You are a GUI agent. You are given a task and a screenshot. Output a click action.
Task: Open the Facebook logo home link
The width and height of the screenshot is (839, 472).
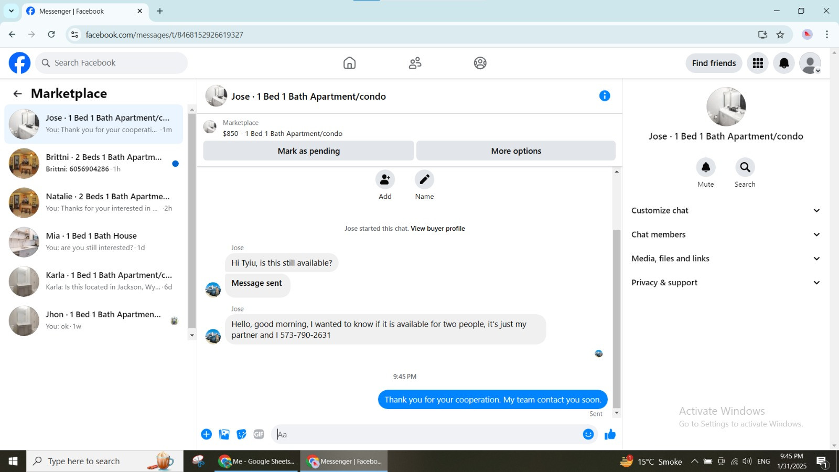coord(19,63)
